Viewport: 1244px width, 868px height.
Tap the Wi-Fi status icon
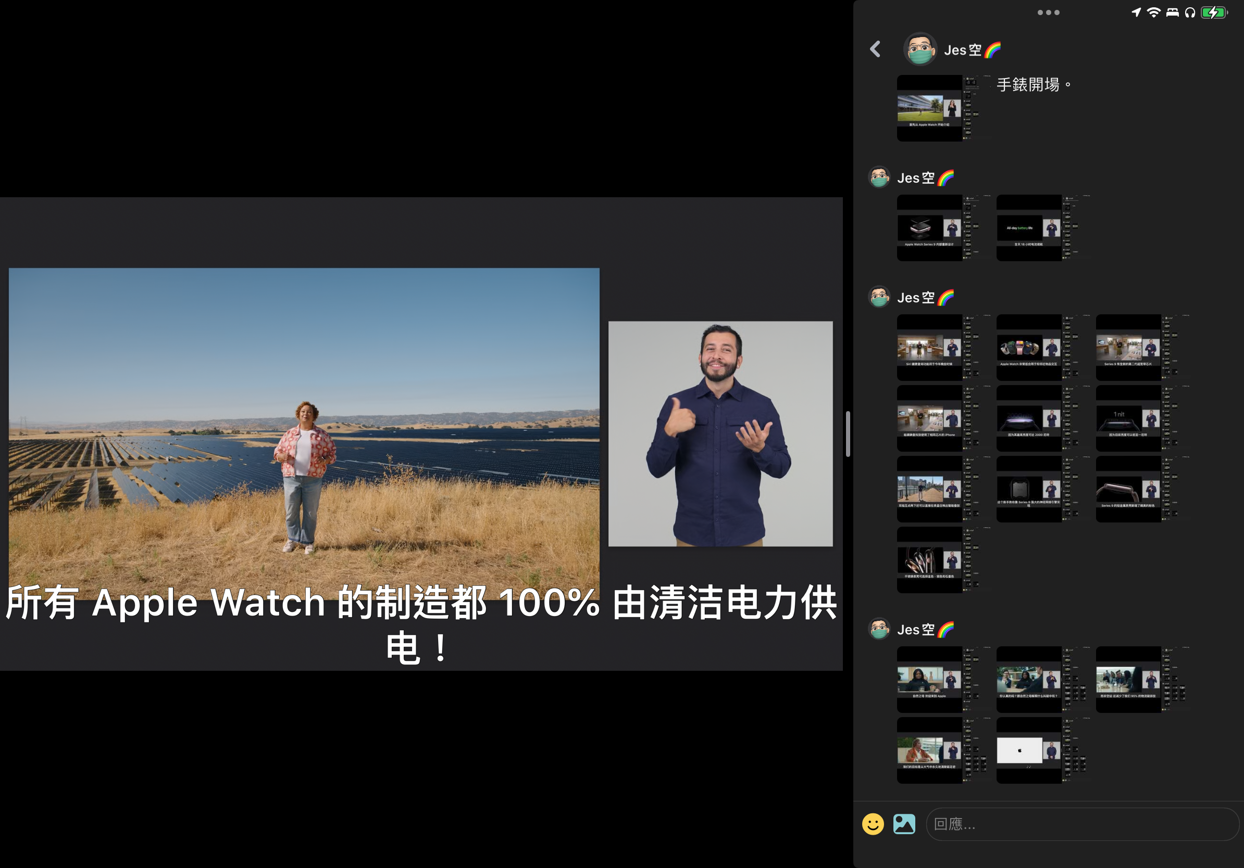[1153, 12]
